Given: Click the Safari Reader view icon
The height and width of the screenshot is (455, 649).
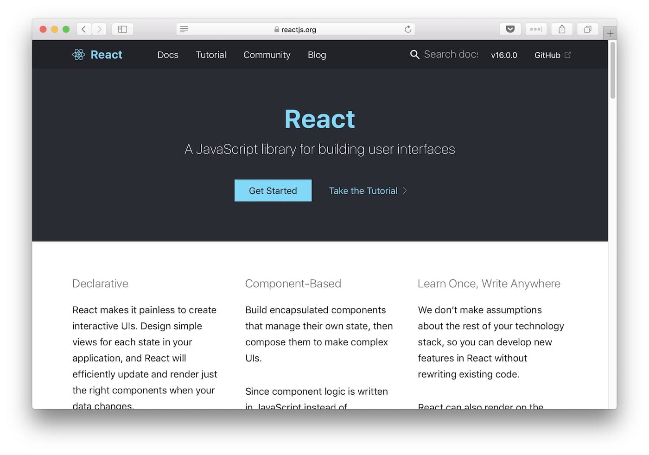Looking at the screenshot, I should point(184,29).
